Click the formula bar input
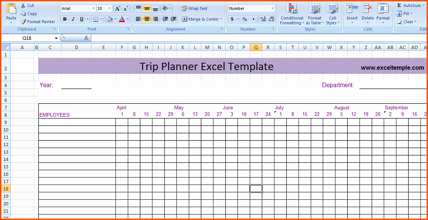428x220 pixels. click(258, 38)
